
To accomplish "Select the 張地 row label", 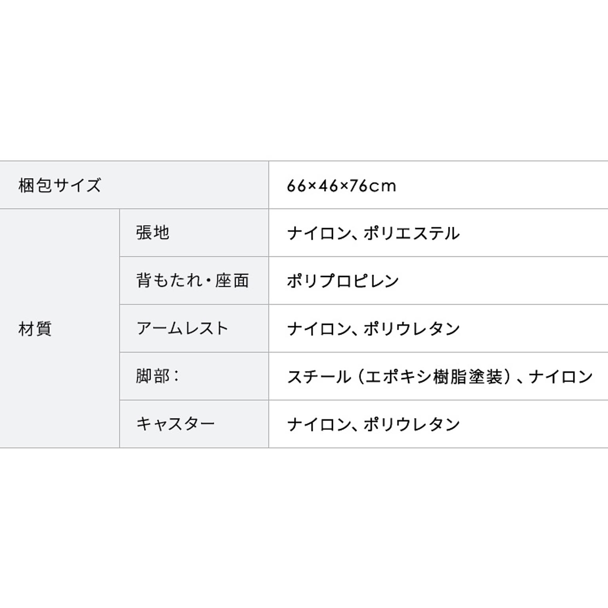I will tap(153, 233).
